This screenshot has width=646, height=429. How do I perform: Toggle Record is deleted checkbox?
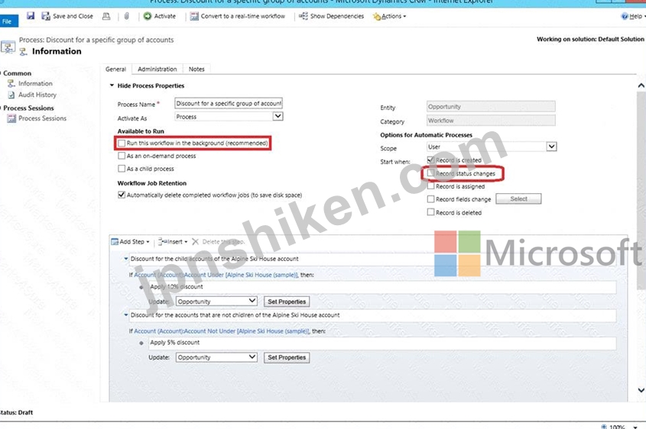[x=430, y=212]
